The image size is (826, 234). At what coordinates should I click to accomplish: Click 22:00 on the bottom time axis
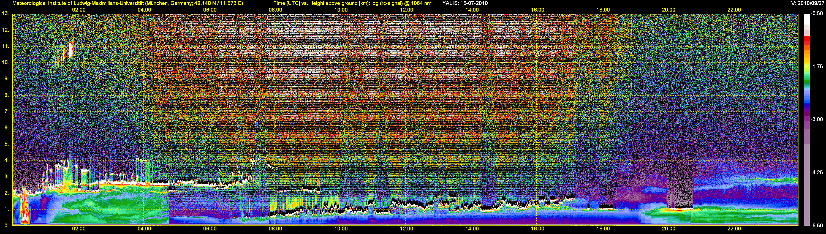[x=734, y=228]
